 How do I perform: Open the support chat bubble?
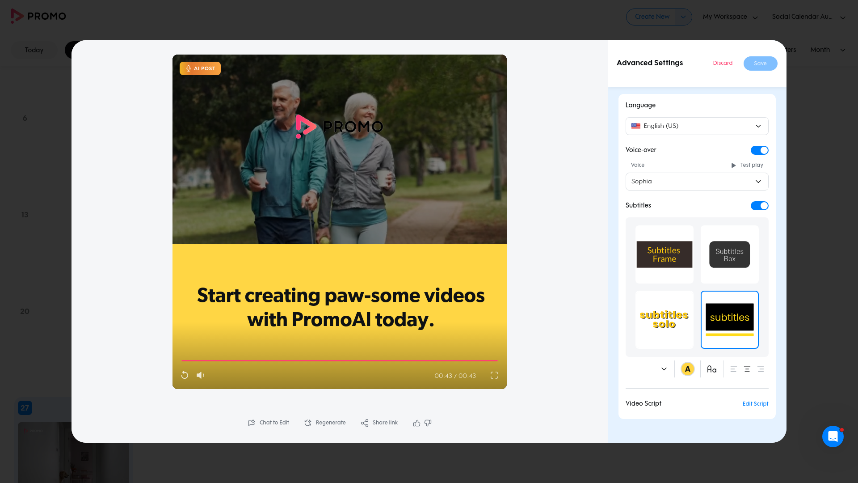pyautogui.click(x=833, y=436)
